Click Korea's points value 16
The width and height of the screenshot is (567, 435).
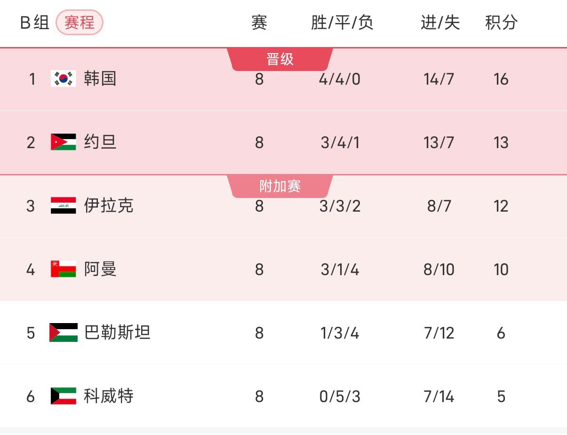[502, 79]
